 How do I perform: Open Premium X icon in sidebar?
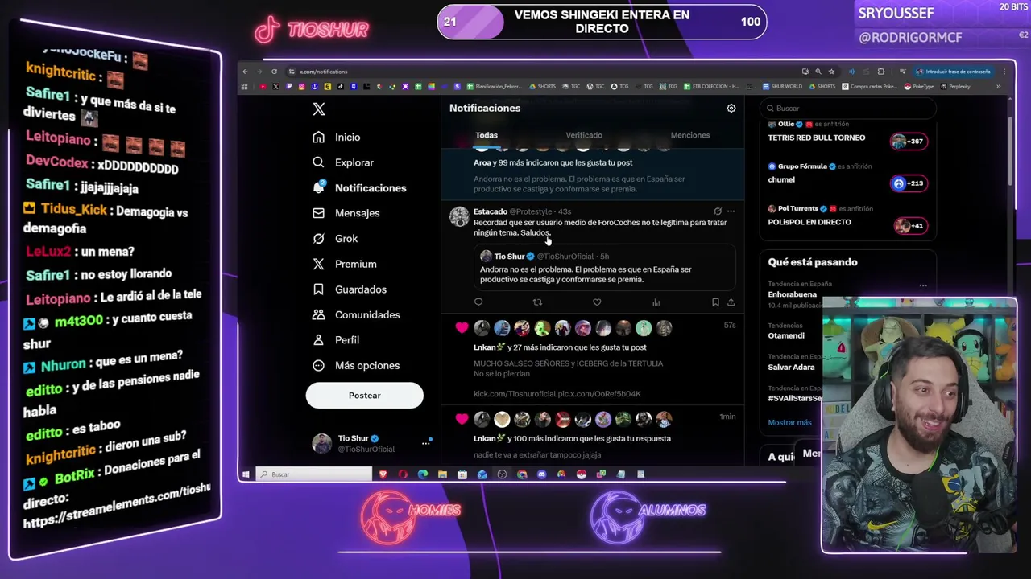319,264
